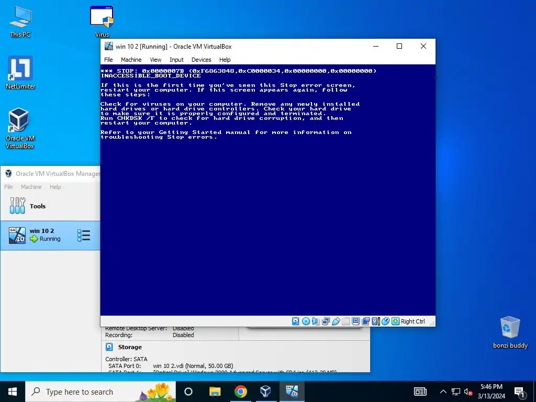Open Machine menu in VirtualBox Manager
This screenshot has height=402, width=536.
click(x=31, y=187)
